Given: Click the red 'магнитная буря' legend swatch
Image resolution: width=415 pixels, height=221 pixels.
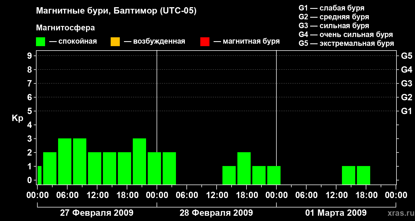Looking at the screenshot, I should tap(205, 42).
